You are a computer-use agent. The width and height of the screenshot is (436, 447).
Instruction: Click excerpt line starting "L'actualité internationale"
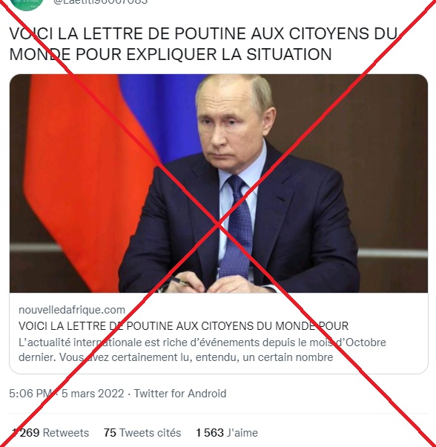tap(202, 342)
